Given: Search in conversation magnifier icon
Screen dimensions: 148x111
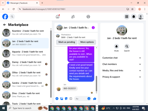Looking at the screenshot, I should tap(127, 46).
